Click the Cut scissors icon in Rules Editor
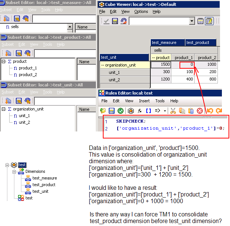230x226 pixels. point(173,111)
